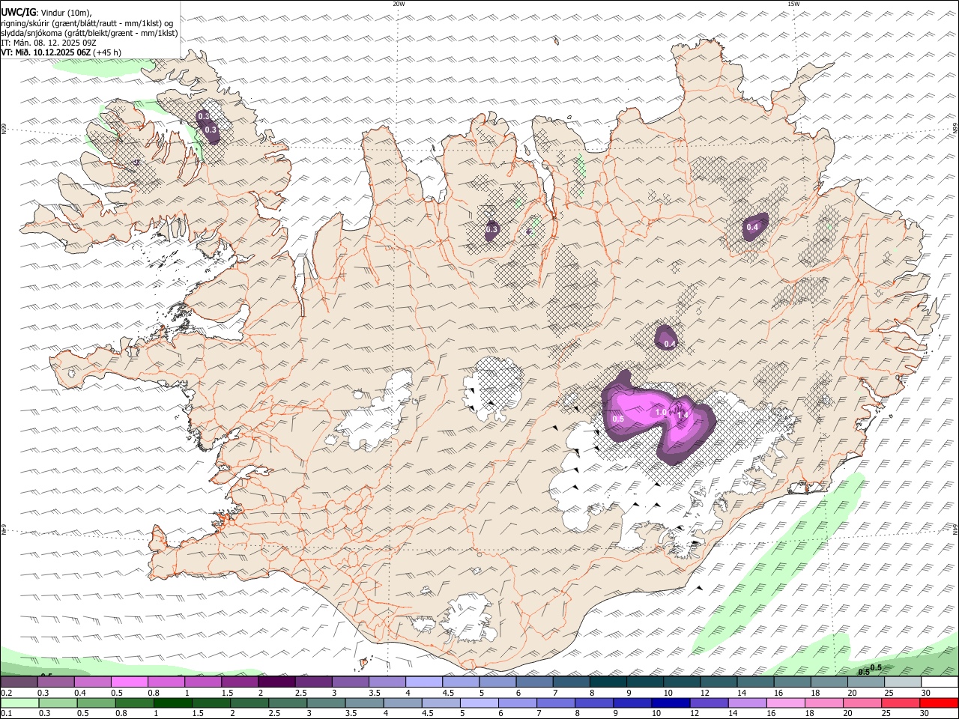959x719 pixels.
Task: Pick the 0.5 magenta swatch in upper row
Action: coord(129,682)
